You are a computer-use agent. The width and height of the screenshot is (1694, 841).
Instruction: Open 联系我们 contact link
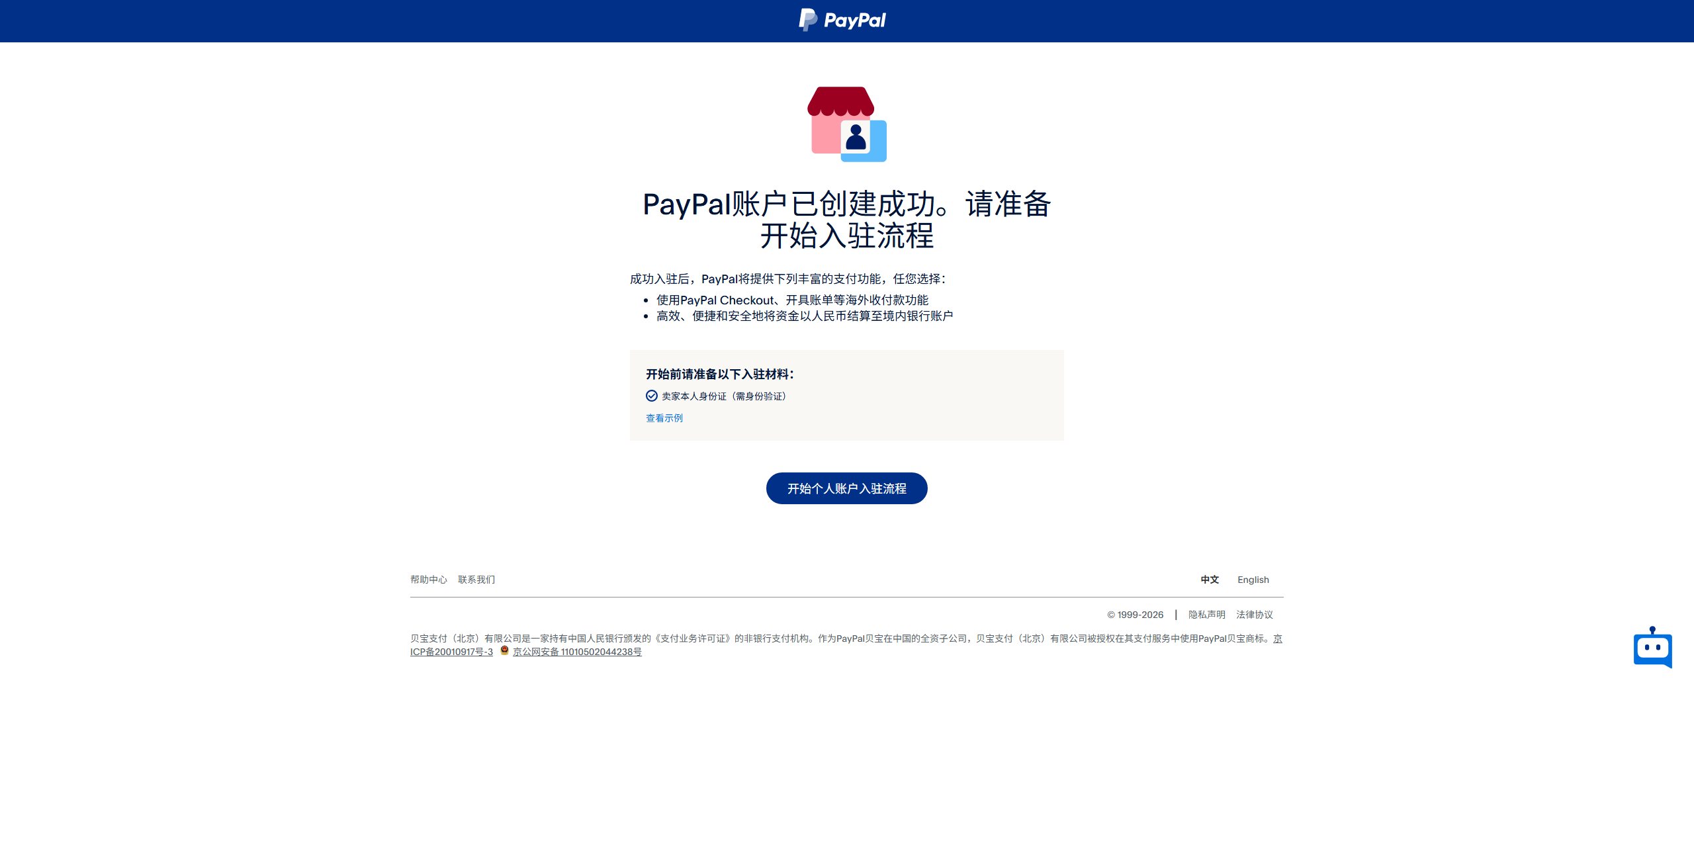[x=476, y=580]
